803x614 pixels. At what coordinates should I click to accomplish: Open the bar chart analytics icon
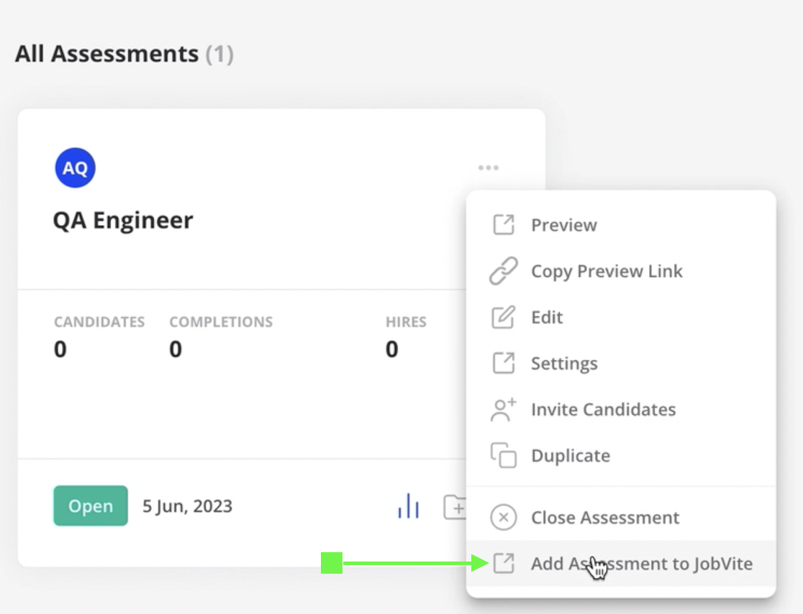(x=409, y=506)
